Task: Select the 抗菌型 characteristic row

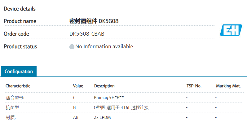Action: click(12, 107)
